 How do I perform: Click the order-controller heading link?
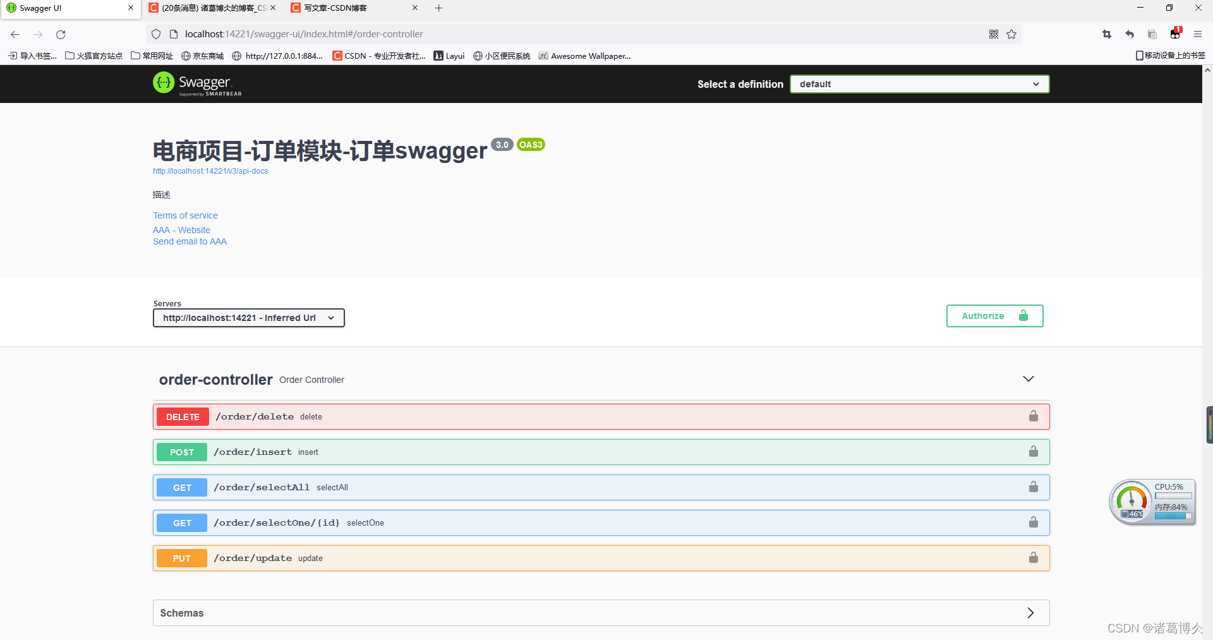pos(215,379)
